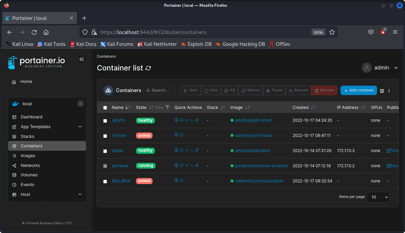This screenshot has width=405, height=233.
Task: Open Firefox hamburger application menu
Action: [x=395, y=32]
